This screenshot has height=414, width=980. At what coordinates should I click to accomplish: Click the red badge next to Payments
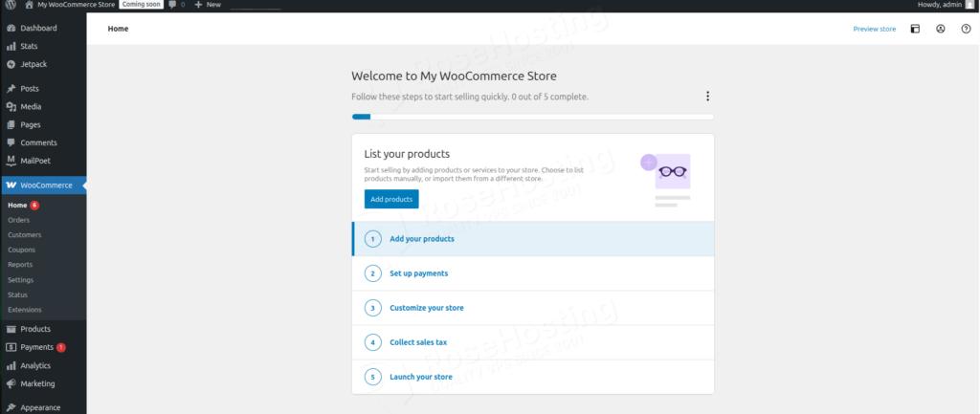(x=60, y=348)
